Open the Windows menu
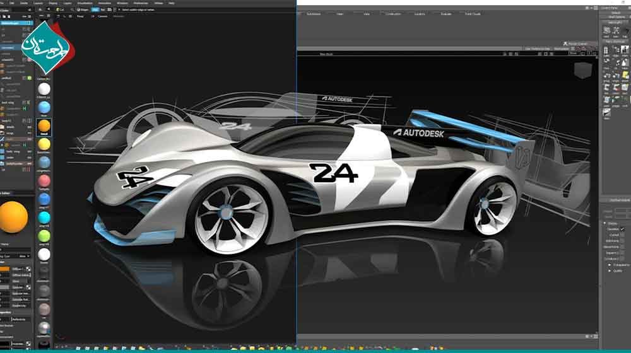 coord(122,3)
